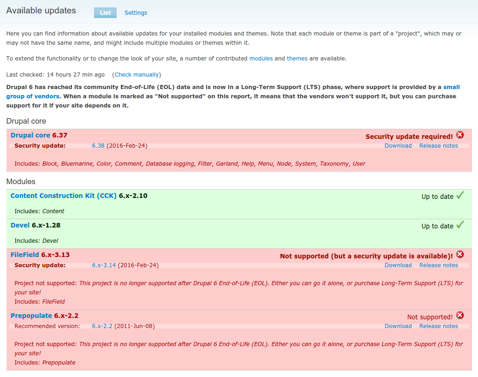
Task: Open the contributed themes link
Action: coord(297,58)
